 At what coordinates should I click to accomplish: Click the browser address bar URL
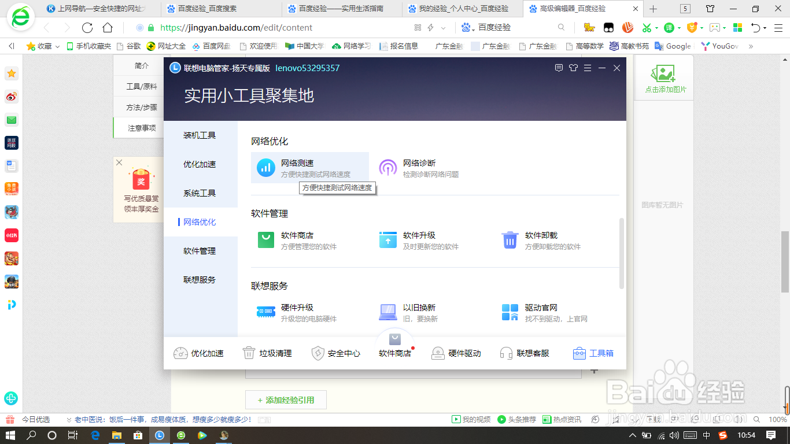[236, 28]
